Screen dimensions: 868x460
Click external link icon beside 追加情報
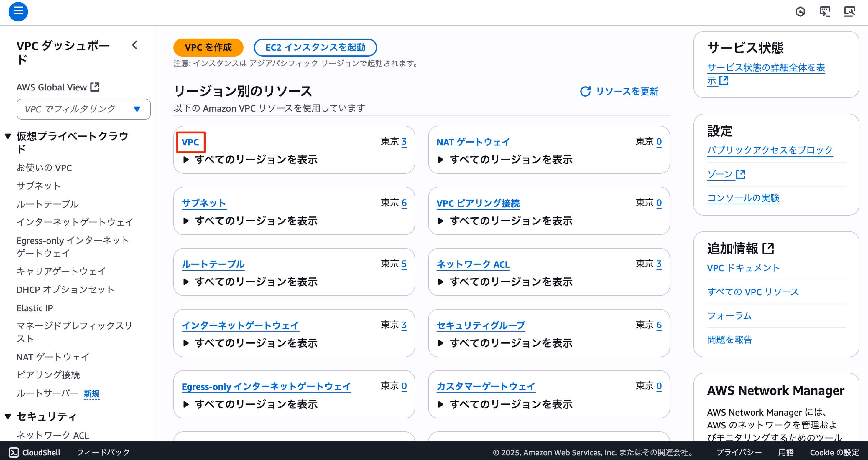tap(768, 249)
